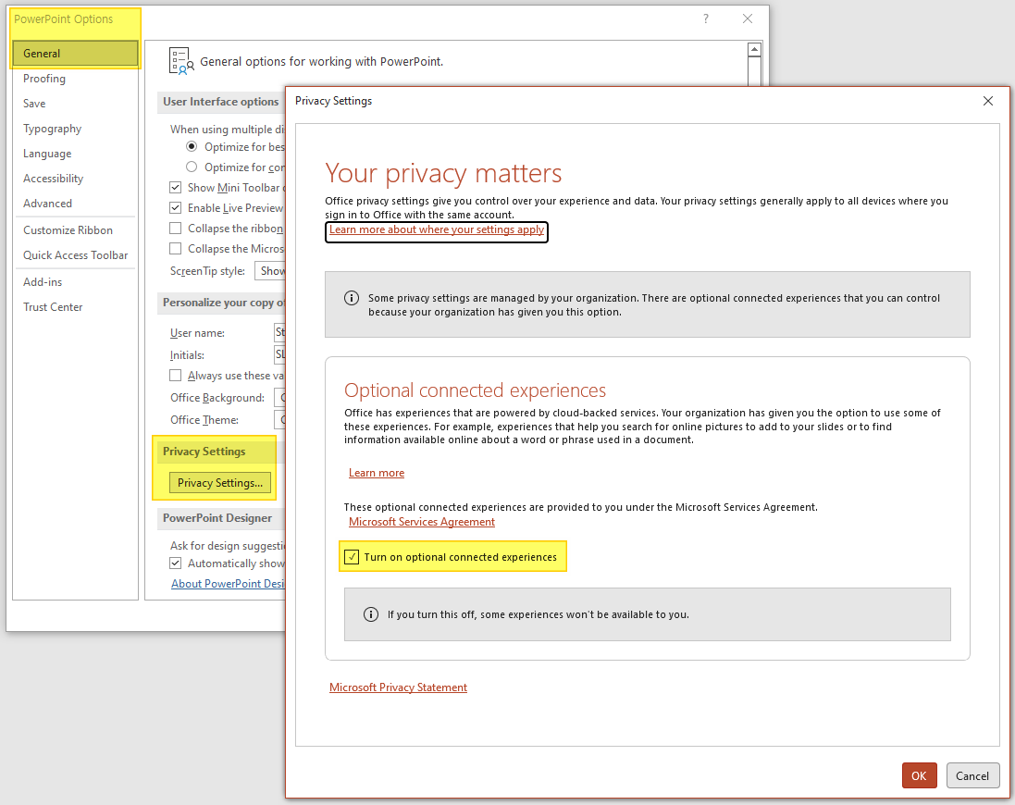1015x805 pixels.
Task: Uncheck Turn on optional connected experiences
Action: pos(352,556)
